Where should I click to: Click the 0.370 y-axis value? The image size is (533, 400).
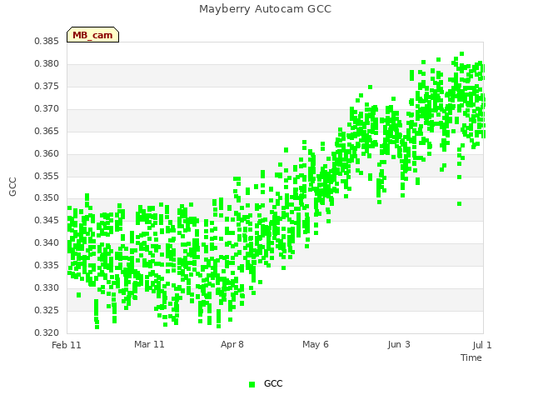coord(47,108)
